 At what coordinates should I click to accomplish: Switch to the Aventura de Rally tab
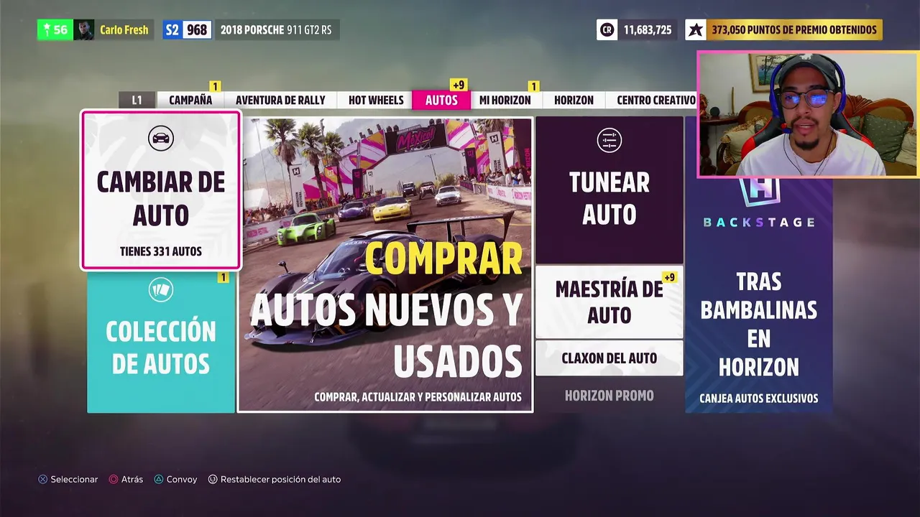(280, 100)
